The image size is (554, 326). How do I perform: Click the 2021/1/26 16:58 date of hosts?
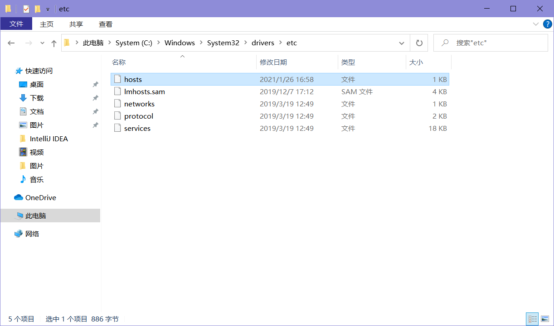[x=287, y=79]
